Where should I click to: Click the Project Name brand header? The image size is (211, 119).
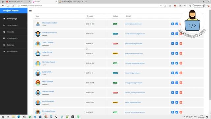[11, 11]
